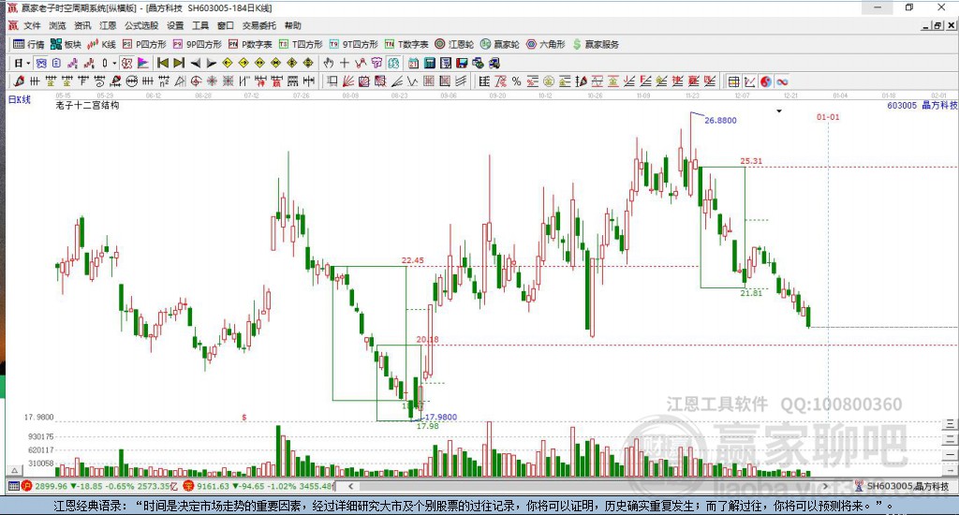Click the colorful flag icon
Screen dimensions: 959x515
click(143, 63)
